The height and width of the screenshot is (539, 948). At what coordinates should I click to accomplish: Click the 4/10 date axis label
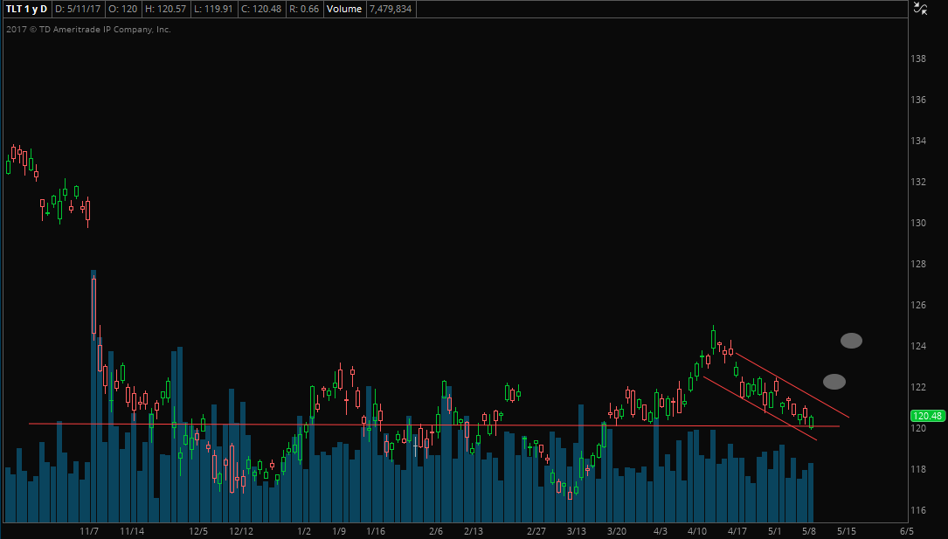697,531
